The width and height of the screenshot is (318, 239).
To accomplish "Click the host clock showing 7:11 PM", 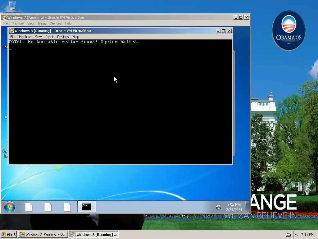I will (x=307, y=235).
